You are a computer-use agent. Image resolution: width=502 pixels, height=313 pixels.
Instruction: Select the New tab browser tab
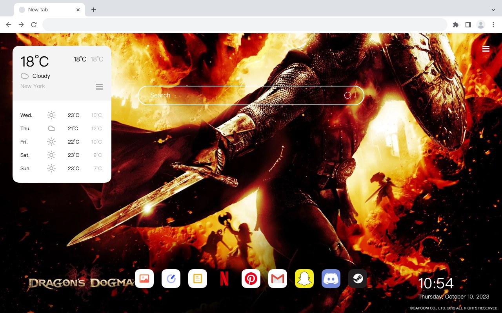(x=49, y=10)
